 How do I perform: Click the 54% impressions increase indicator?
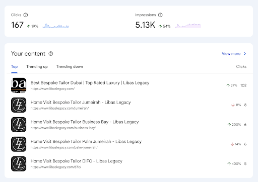click(x=164, y=26)
